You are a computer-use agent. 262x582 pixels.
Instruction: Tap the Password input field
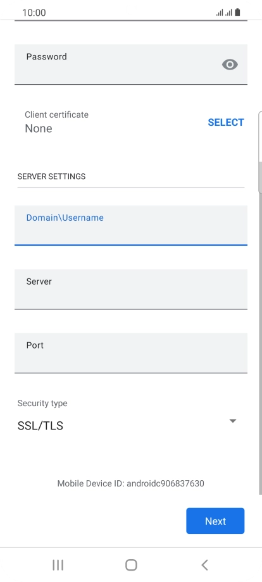coord(130,65)
